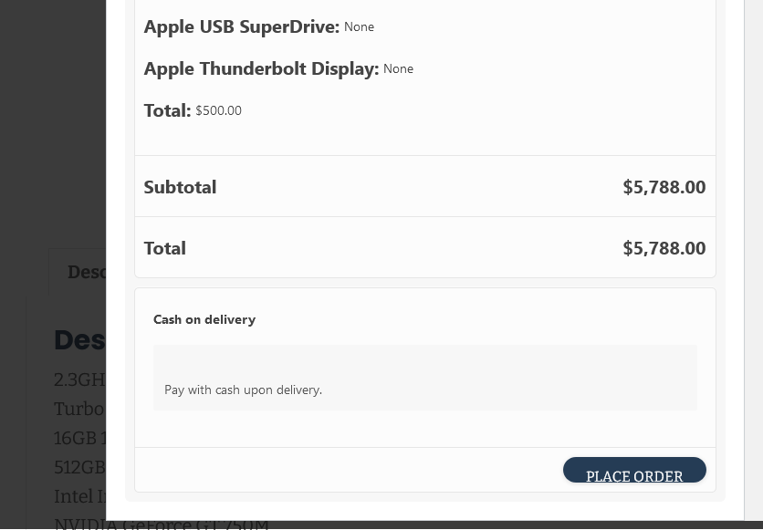Click the 16GB specification line behind the modal
763x530 pixels.
[x=80, y=438]
